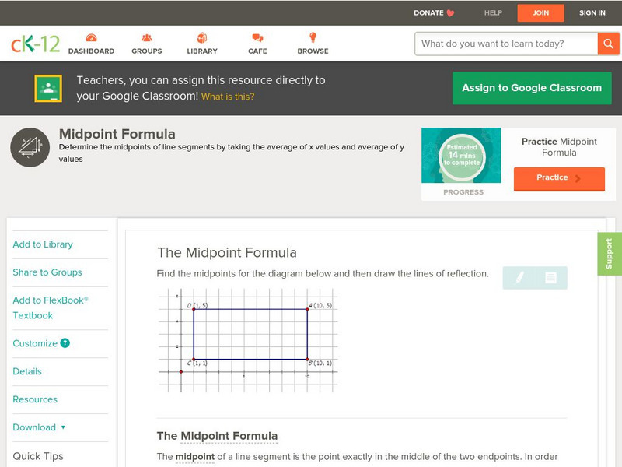
Task: Open the Cafe chat bubbles icon
Action: [x=257, y=37]
